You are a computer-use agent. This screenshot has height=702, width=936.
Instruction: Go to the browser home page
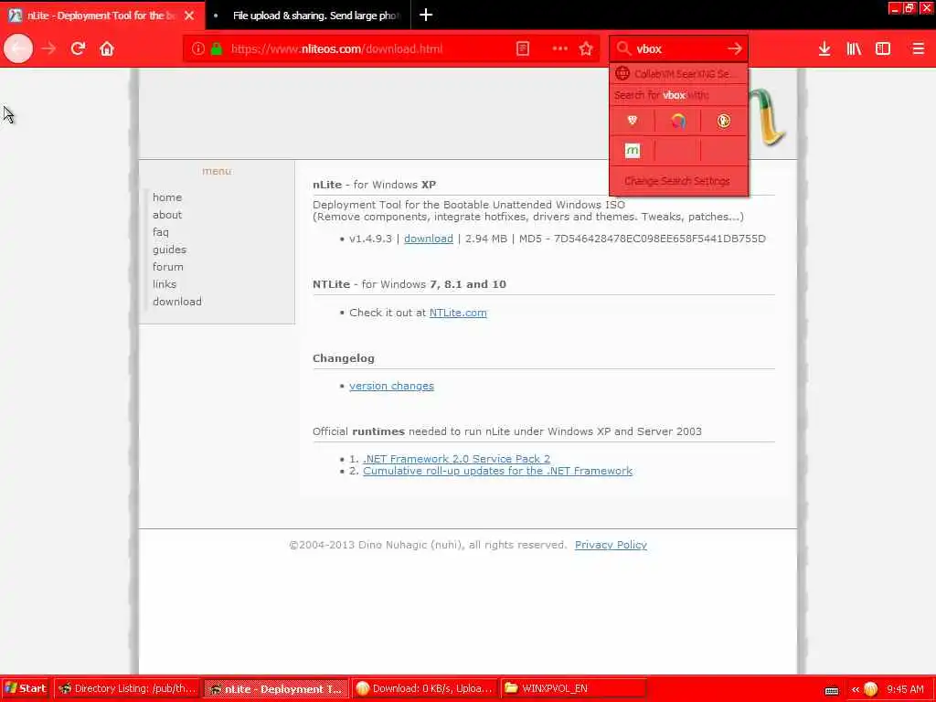tap(107, 48)
